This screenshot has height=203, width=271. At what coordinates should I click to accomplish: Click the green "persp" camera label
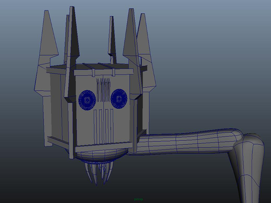point(139,199)
